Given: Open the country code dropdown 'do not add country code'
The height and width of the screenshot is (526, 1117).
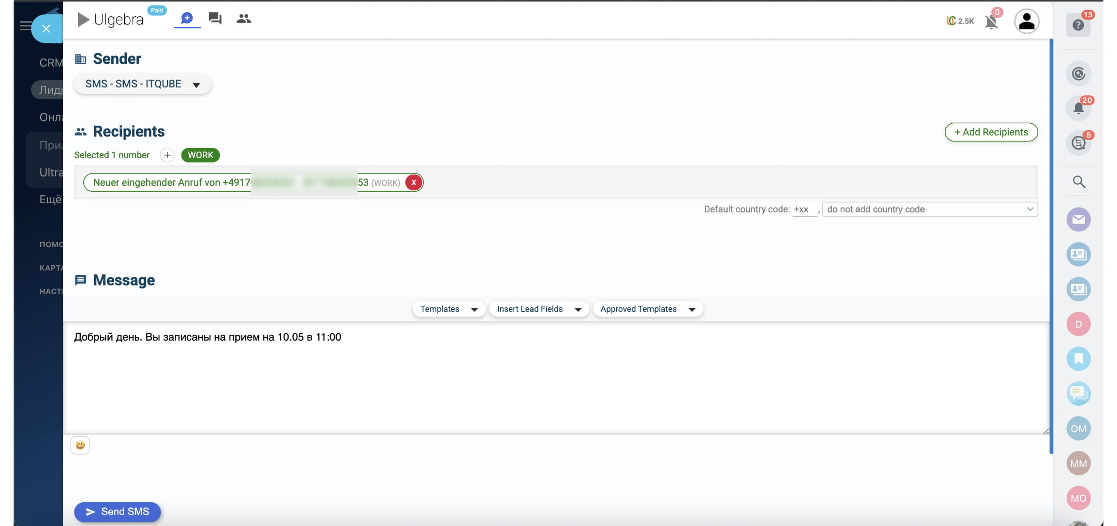Looking at the screenshot, I should (x=929, y=209).
